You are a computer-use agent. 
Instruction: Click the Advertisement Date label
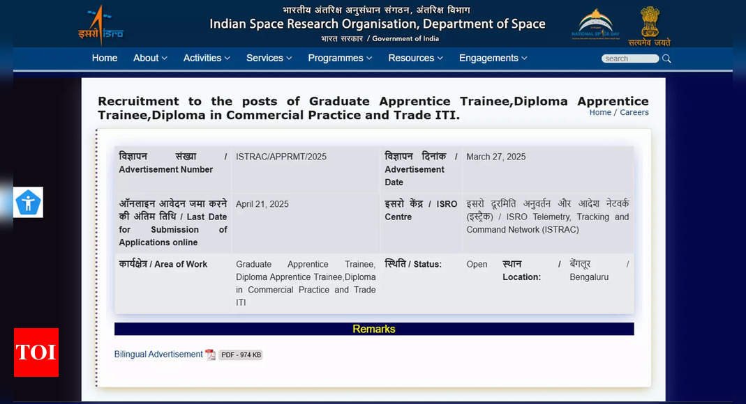(421, 169)
